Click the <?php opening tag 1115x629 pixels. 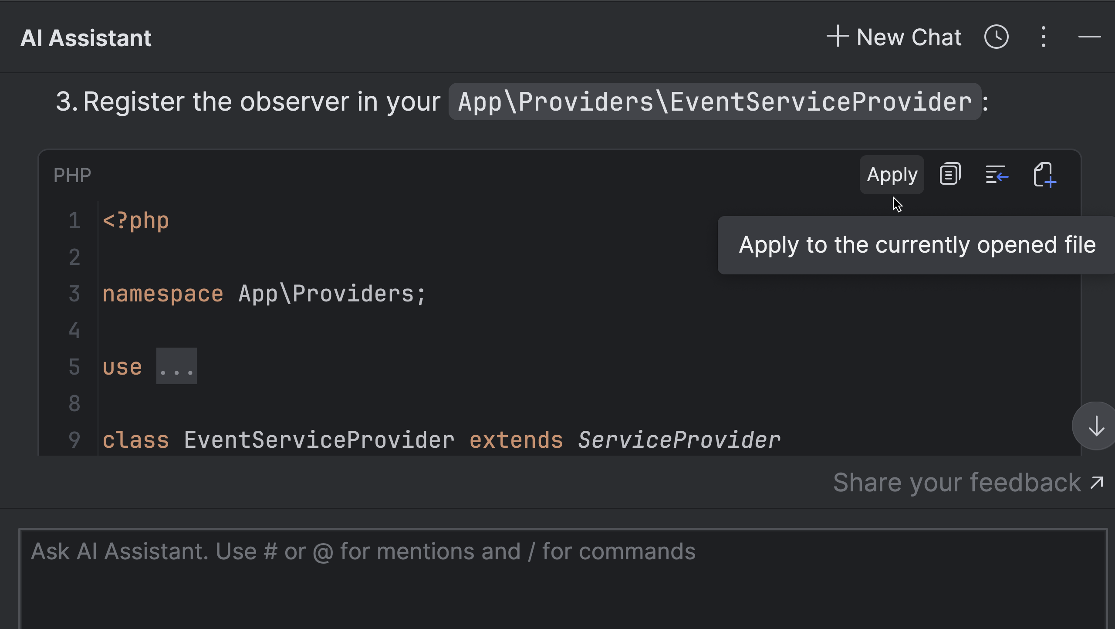[x=135, y=220]
